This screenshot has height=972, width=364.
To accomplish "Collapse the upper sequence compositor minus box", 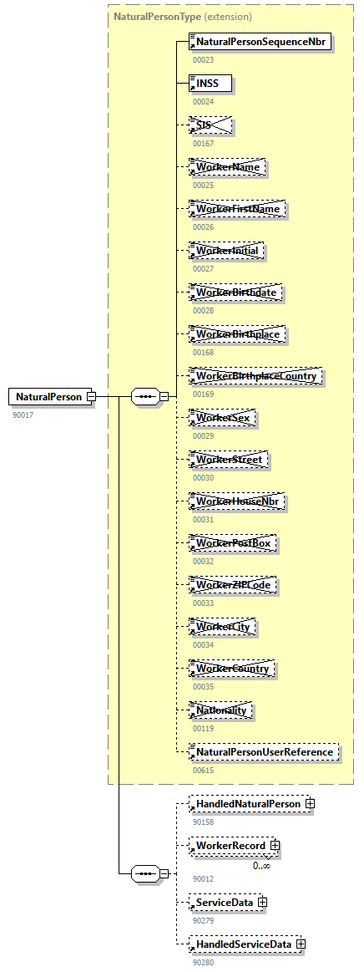I will pos(164,396).
